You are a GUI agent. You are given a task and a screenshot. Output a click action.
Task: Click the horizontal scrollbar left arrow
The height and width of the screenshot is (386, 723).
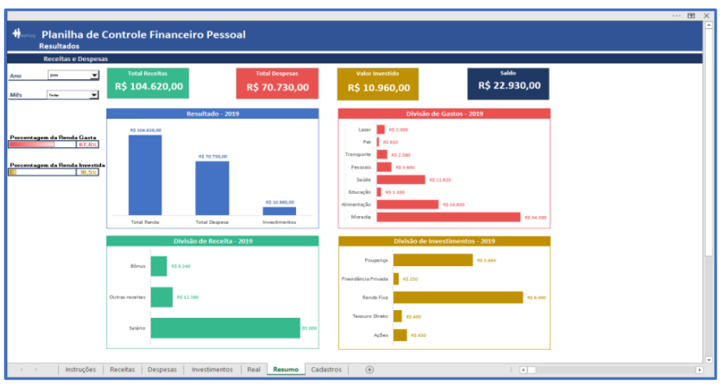523,370
